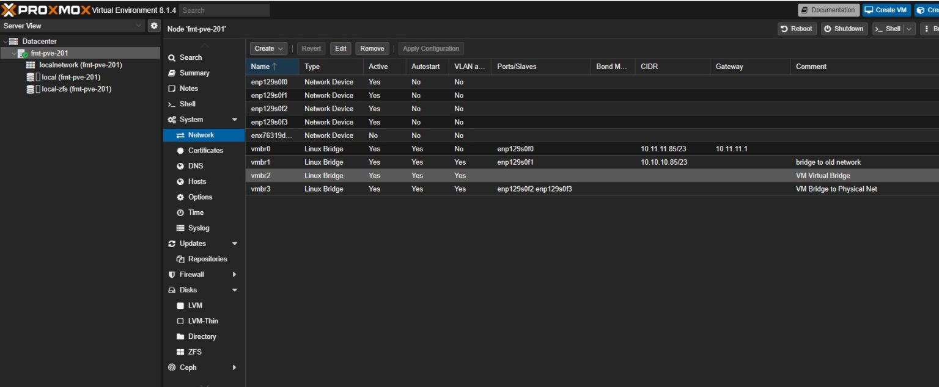Select the DNS globe icon
The image size is (939, 387).
(180, 165)
